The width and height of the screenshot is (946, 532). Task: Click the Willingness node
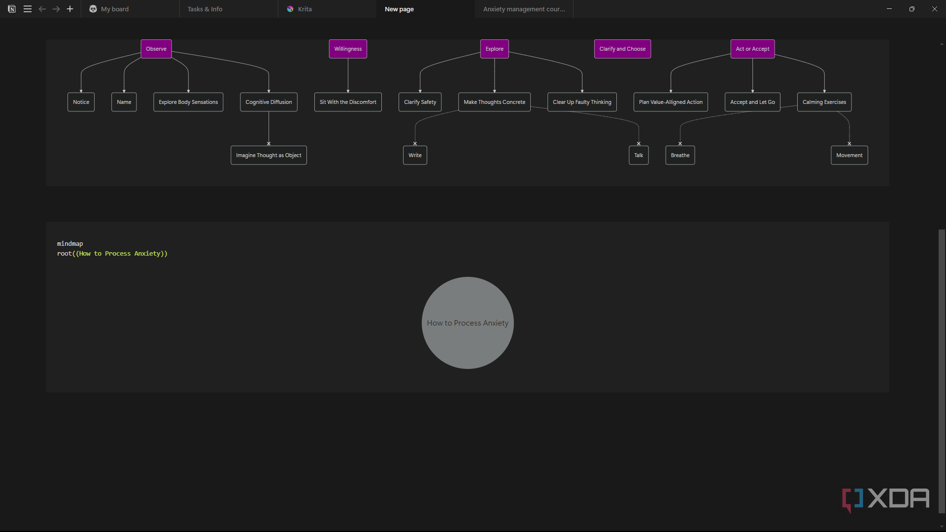point(348,49)
